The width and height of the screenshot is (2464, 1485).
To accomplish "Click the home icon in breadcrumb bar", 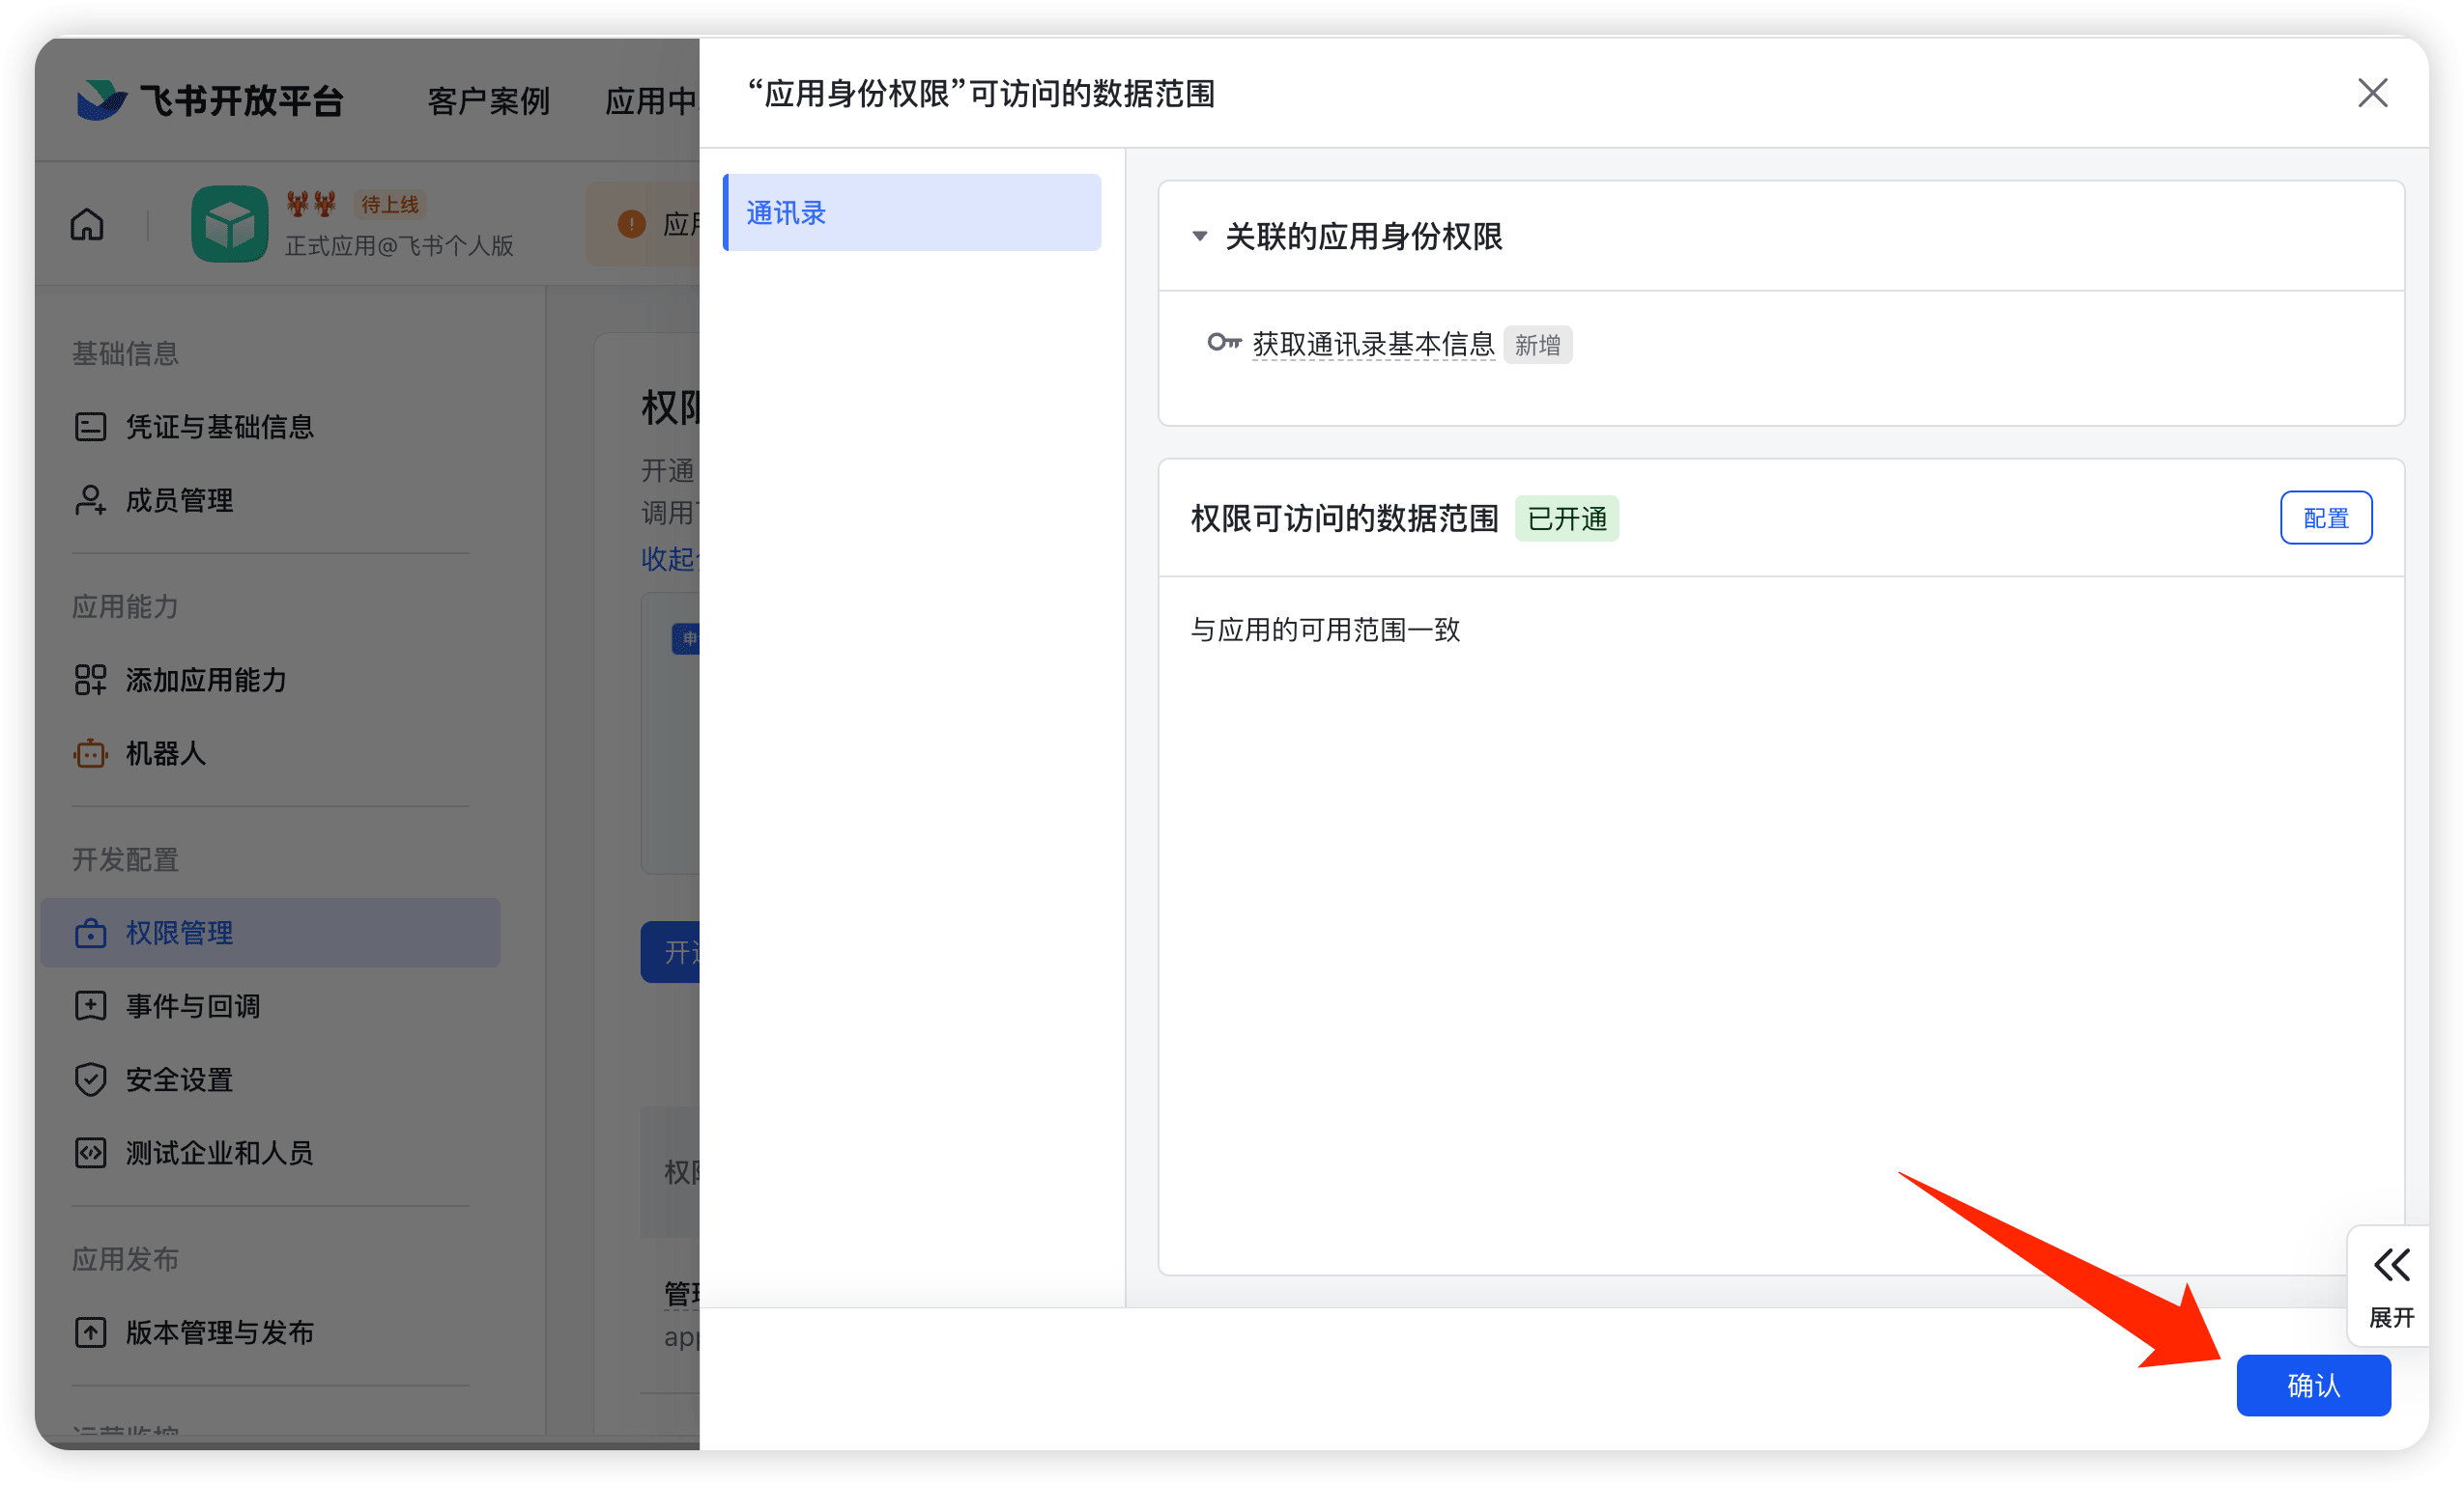I will pos(87,224).
